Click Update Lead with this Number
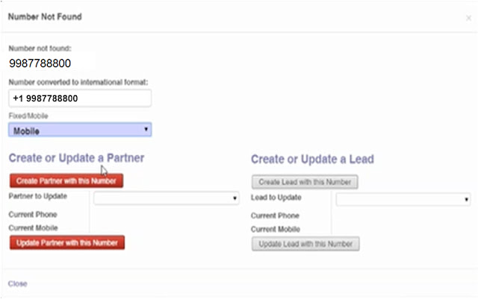 click(305, 244)
